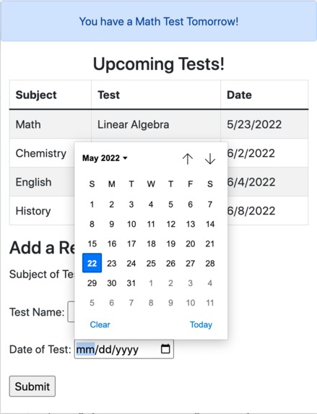
Task: Click the Math test table row
Action: [159, 124]
